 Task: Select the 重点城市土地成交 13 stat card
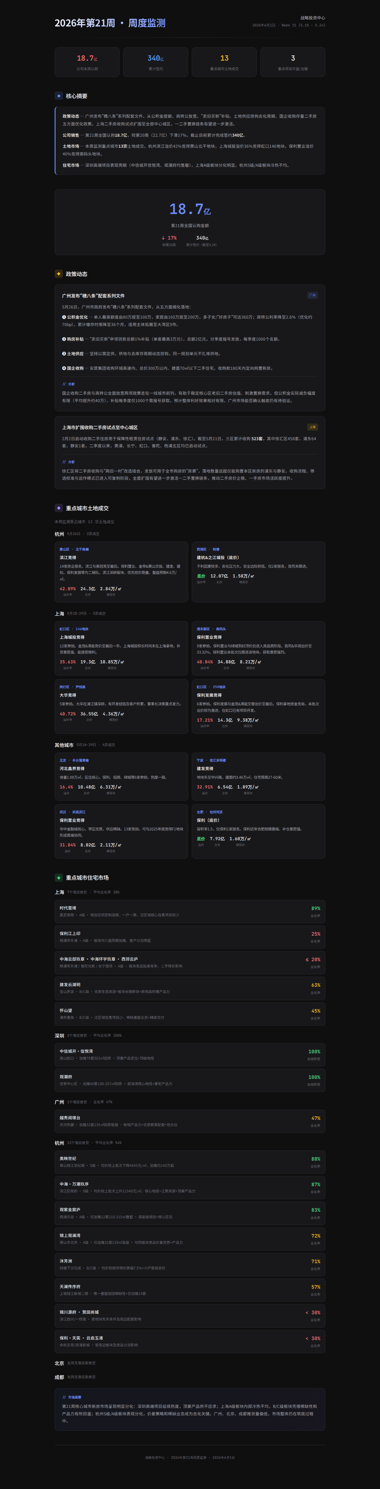click(x=224, y=62)
